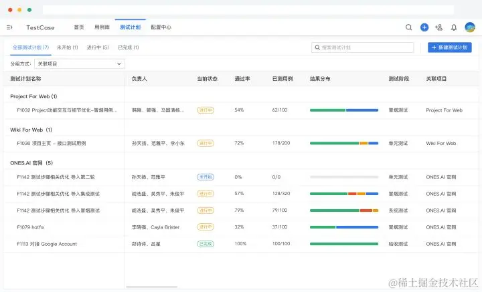The image size is (482, 292).
Task: Open 用例库 nav item
Action: click(102, 27)
